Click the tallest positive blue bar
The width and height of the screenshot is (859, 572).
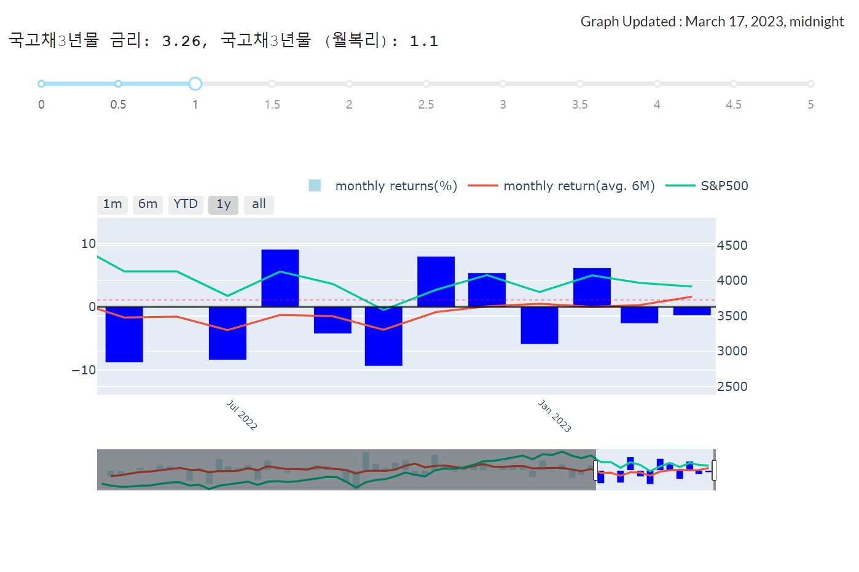click(x=280, y=278)
